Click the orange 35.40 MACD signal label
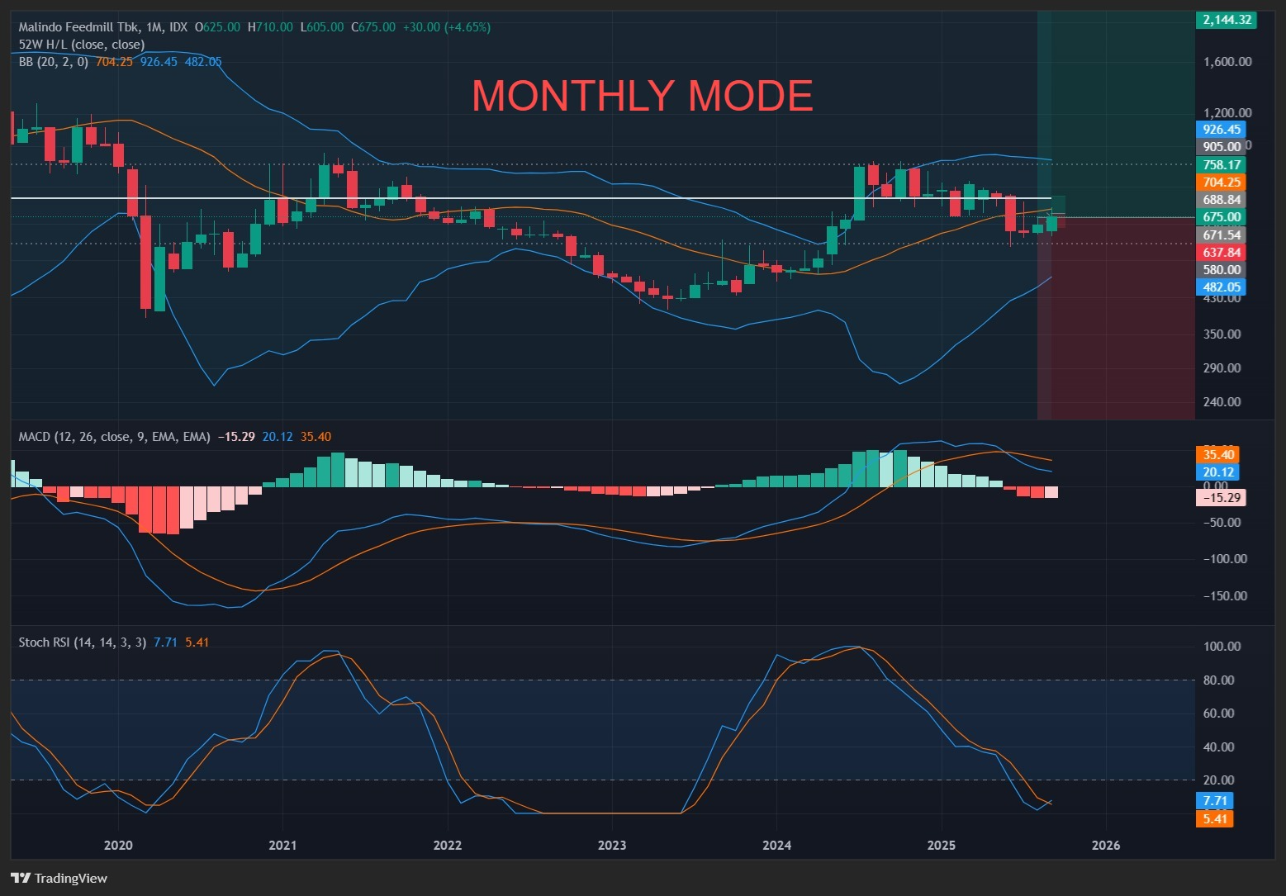This screenshot has width=1286, height=896. tap(1217, 455)
